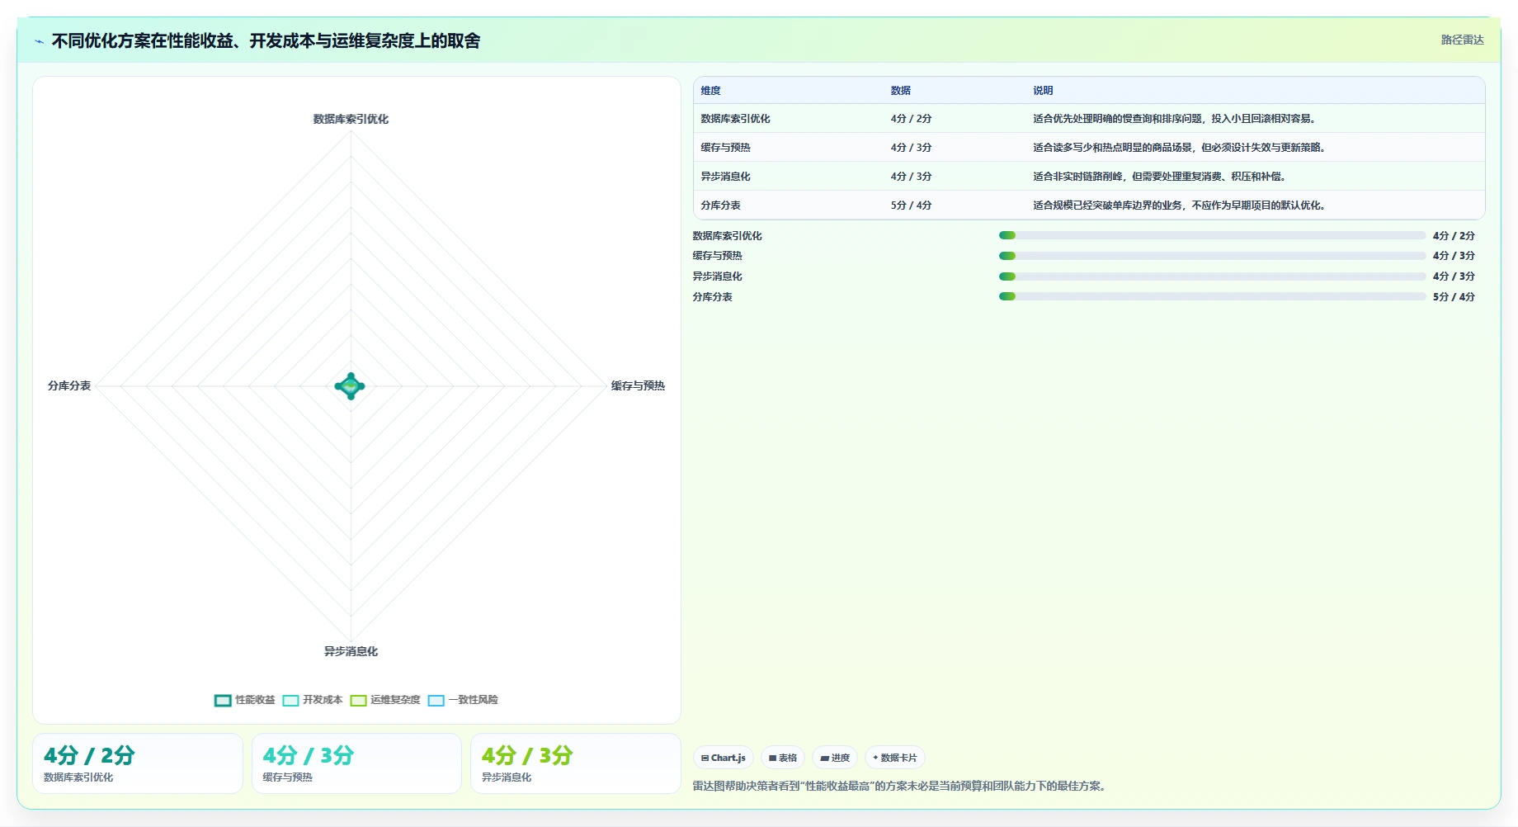Click the main heading 不同优化方案 title
This screenshot has height=827, width=1518.
(x=266, y=40)
